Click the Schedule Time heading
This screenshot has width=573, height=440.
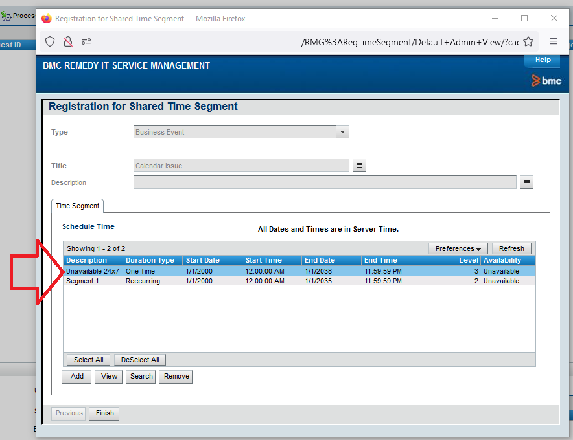click(88, 226)
